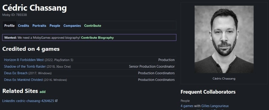Screen dimensions: 269x110
Task: Click the Cédric Chassang page heading
Action: pyautogui.click(x=34, y=8)
